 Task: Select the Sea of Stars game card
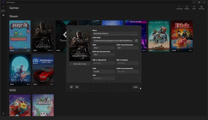(x=20, y=70)
